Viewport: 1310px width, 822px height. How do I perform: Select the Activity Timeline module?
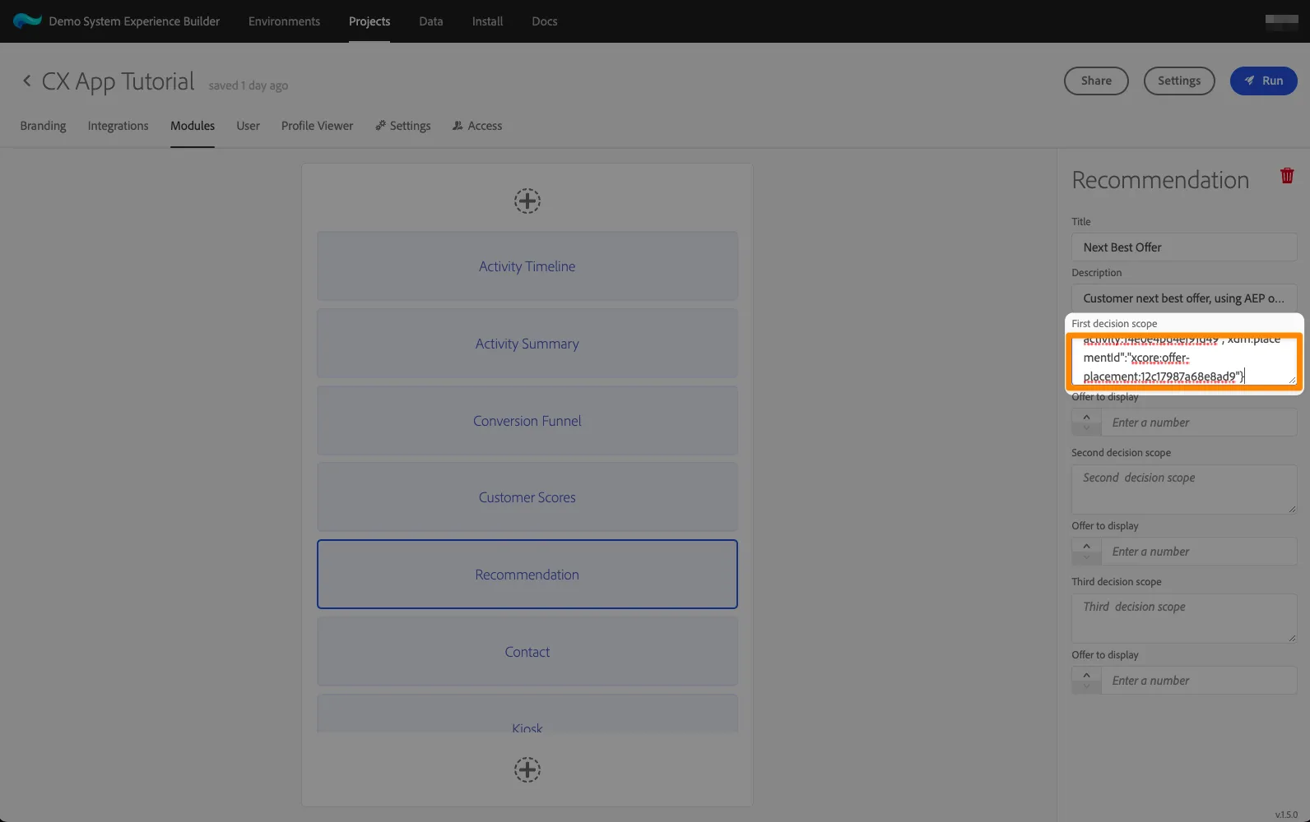[x=527, y=266]
